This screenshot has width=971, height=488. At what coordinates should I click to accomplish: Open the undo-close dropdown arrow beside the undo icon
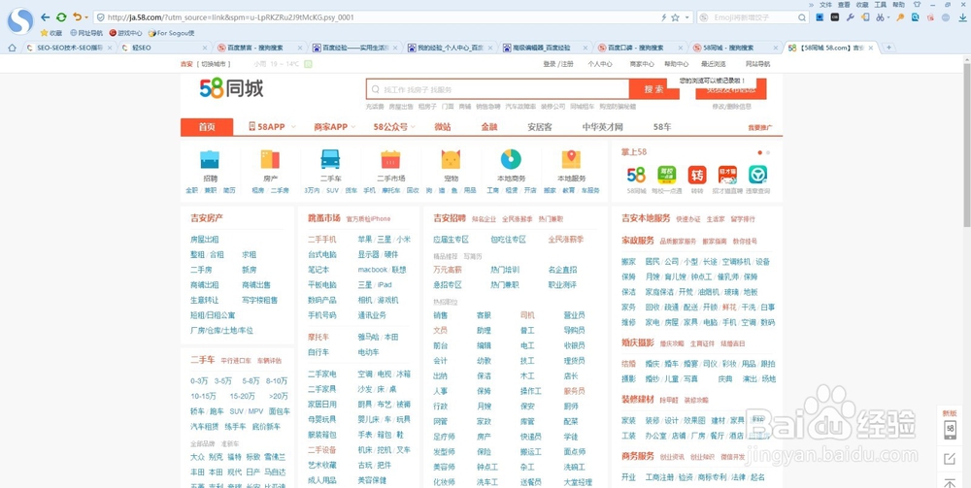coord(86,17)
